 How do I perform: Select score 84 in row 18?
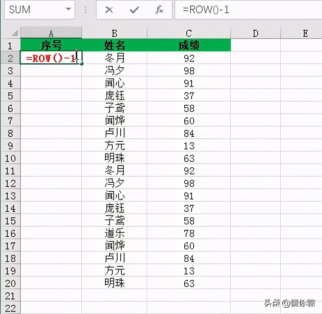click(189, 258)
